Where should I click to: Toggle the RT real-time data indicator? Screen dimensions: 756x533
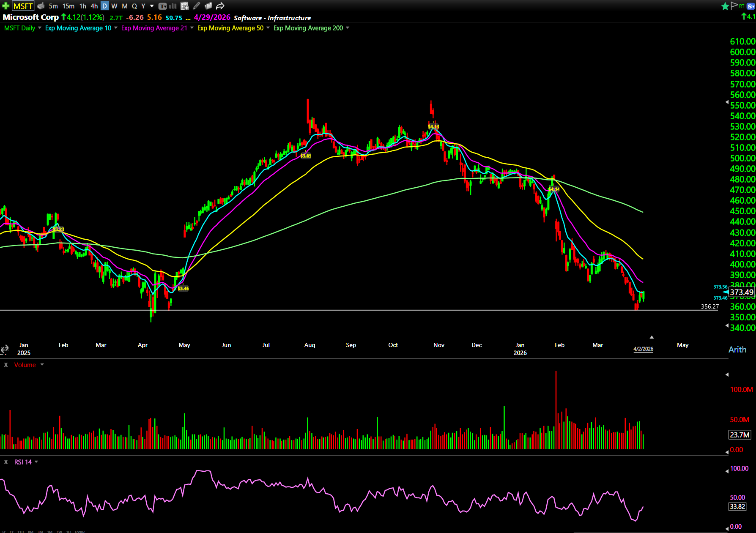click(742, 6)
